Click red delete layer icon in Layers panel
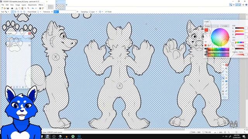Screen dimensions: 248x139 point(11,87)
